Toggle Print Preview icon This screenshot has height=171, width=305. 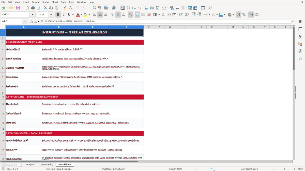pyautogui.click(x=38, y=8)
